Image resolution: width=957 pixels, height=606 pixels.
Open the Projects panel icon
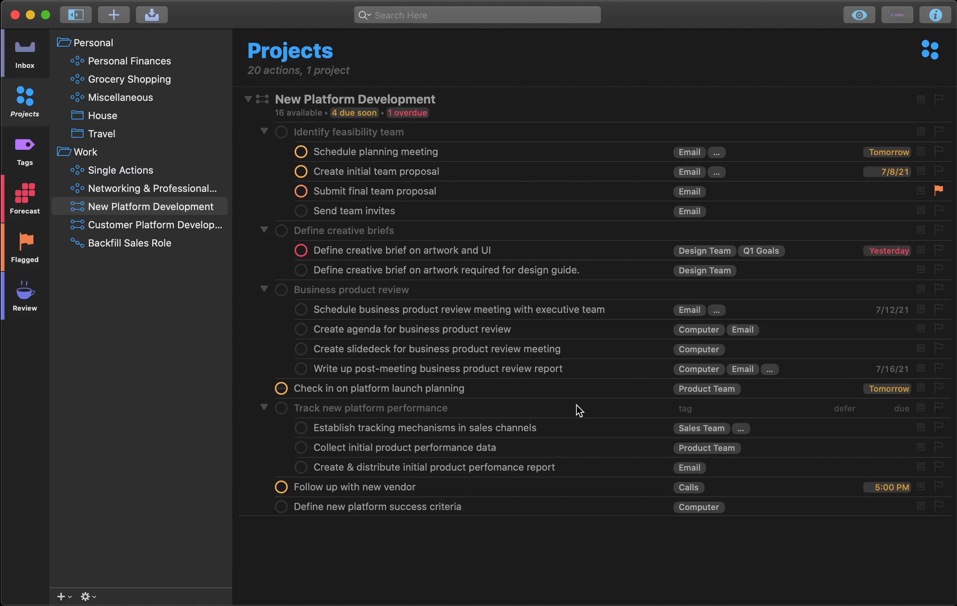[x=24, y=100]
